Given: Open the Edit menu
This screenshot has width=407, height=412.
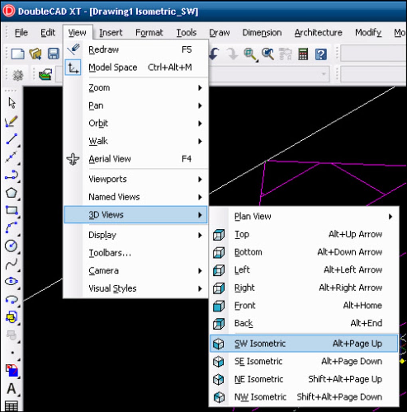Looking at the screenshot, I should tap(48, 33).
